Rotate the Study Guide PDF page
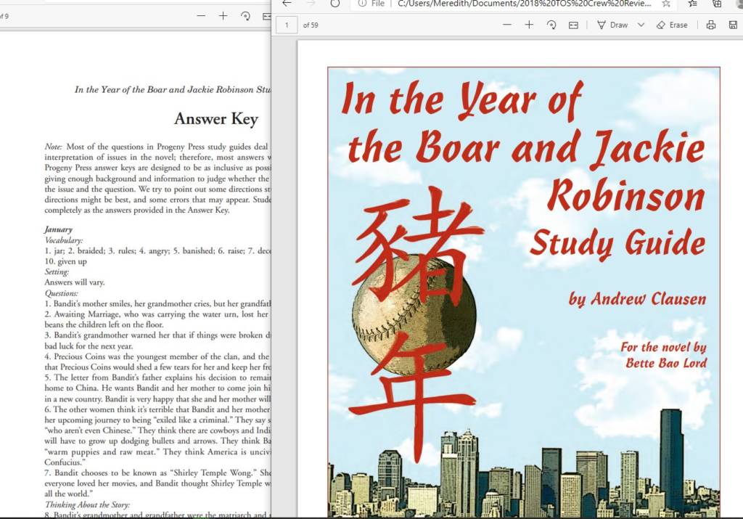Viewport: 743px width, 519px height. [x=551, y=25]
